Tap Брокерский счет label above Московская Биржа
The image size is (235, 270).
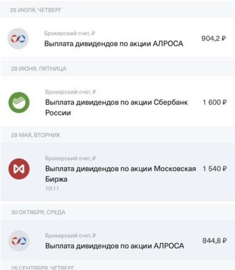click(x=70, y=158)
